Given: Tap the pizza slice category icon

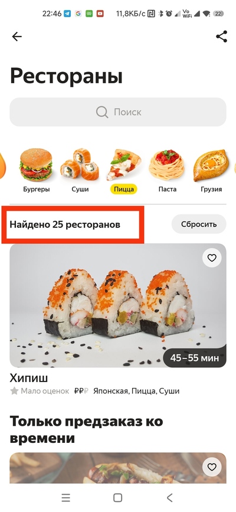Looking at the screenshot, I should pyautogui.click(x=124, y=165).
